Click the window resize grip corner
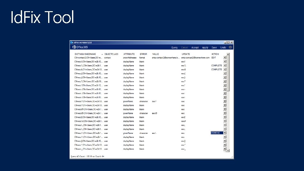This screenshot has height=171, width=304. (232, 157)
